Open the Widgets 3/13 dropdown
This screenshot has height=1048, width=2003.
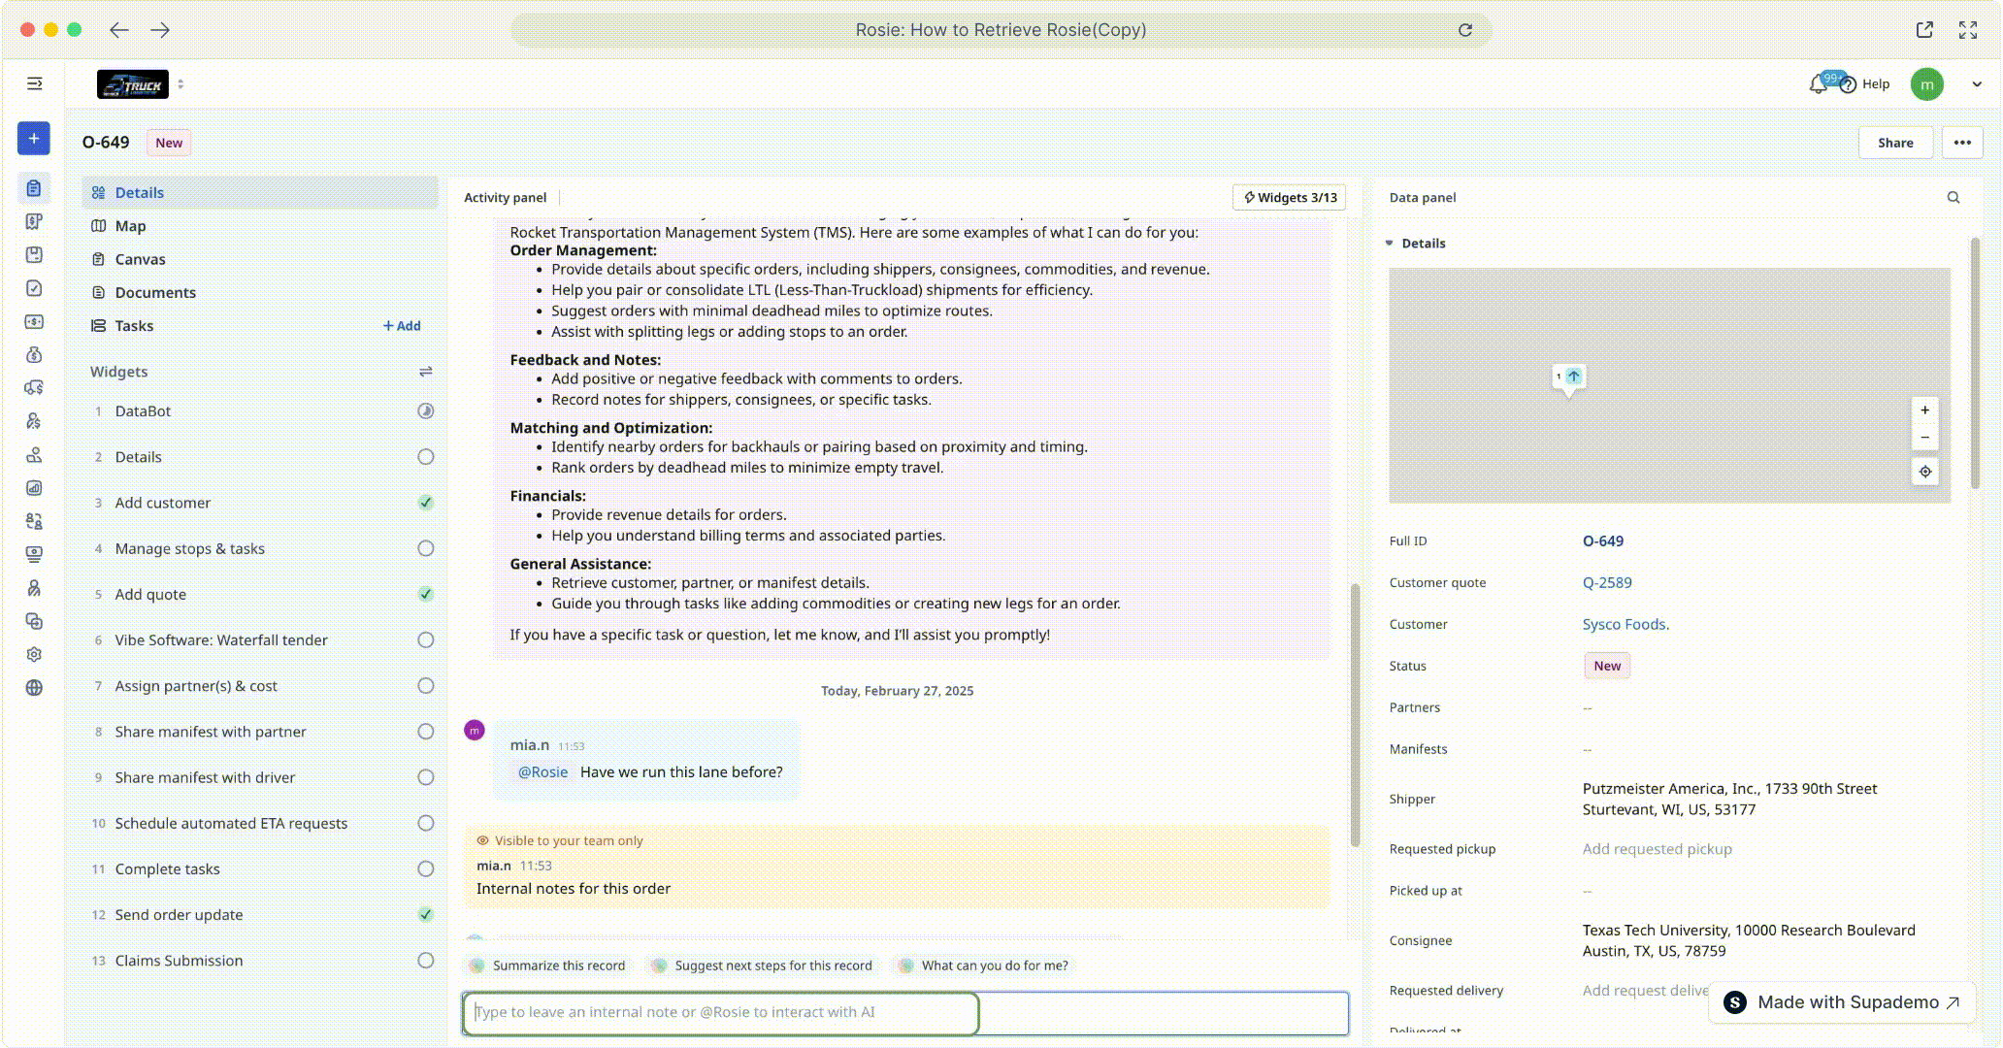(x=1289, y=197)
